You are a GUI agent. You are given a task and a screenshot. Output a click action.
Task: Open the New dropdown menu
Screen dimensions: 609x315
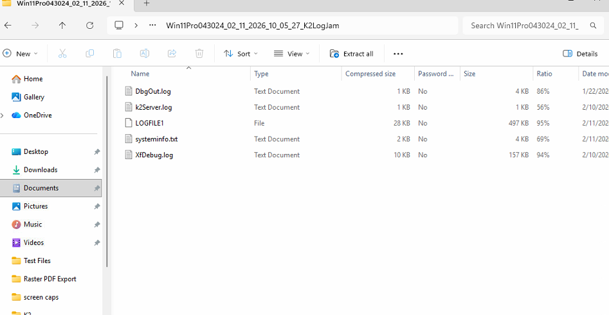pyautogui.click(x=20, y=54)
